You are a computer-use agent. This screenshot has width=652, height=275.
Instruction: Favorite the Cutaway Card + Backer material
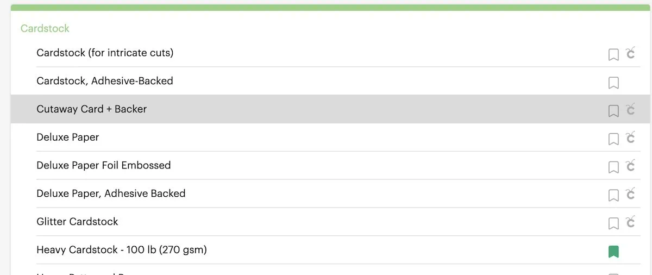613,111
